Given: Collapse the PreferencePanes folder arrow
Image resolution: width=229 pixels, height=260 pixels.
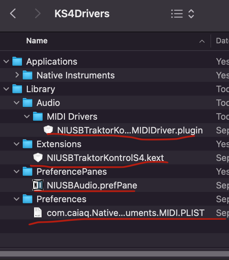Looking at the screenshot, I should tap(16, 172).
